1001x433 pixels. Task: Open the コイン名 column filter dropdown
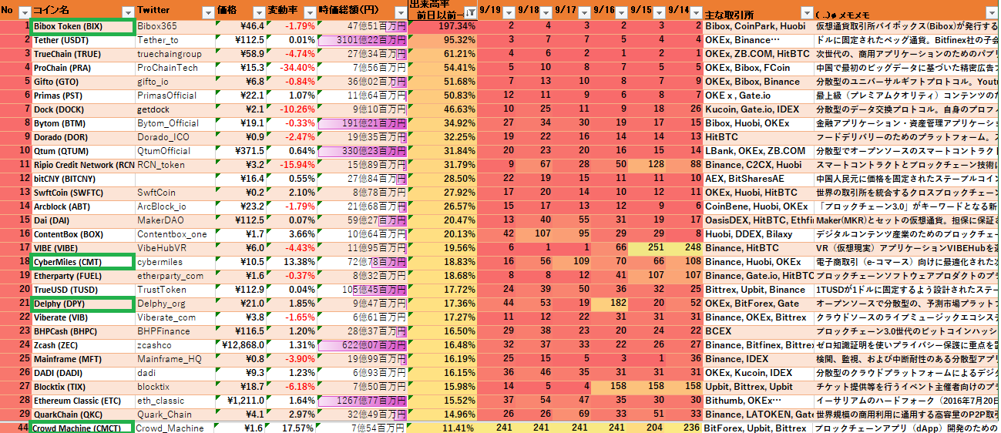pos(126,13)
